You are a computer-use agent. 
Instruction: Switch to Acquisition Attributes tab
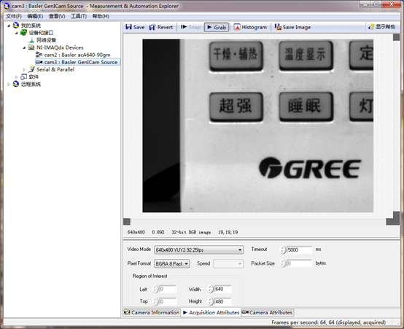pyautogui.click(x=211, y=312)
